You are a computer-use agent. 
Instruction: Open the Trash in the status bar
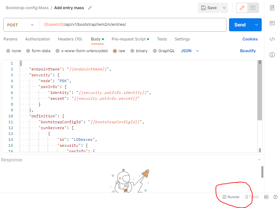[x=252, y=197]
